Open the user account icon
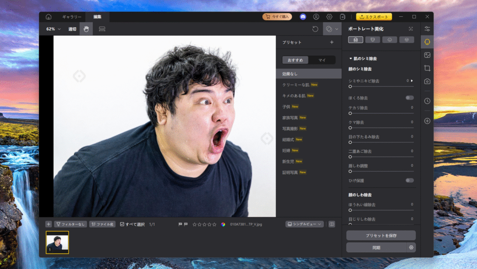 (x=316, y=17)
